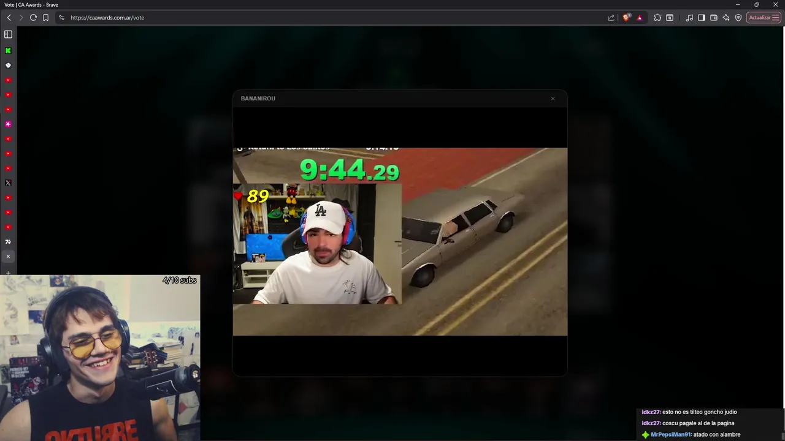785x441 pixels.
Task: Restore down the Brave window
Action: click(757, 5)
